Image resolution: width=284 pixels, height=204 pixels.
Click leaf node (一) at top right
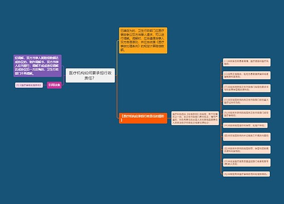click(x=247, y=62)
